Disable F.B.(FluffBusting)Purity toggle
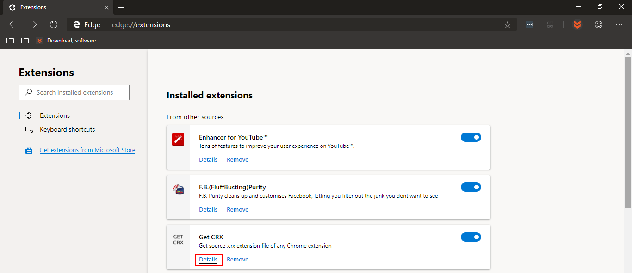 tap(471, 187)
